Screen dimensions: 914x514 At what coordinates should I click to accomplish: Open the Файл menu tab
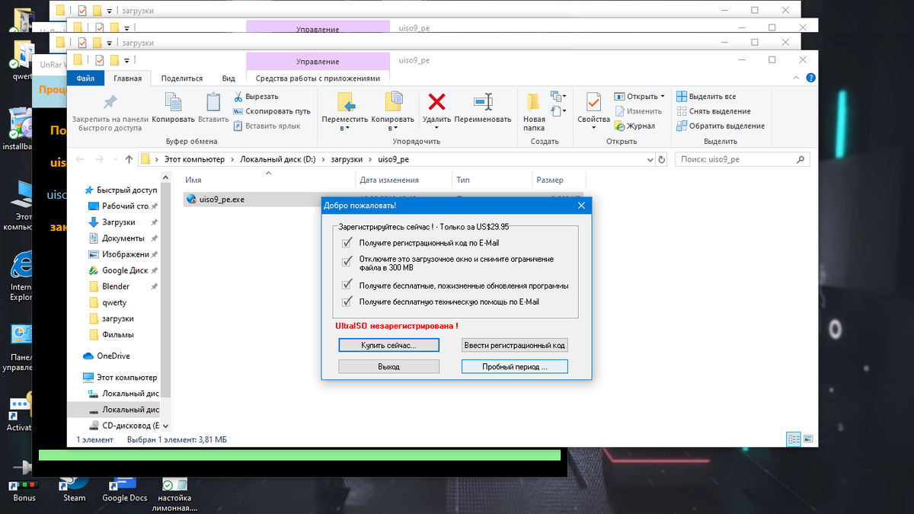85,78
